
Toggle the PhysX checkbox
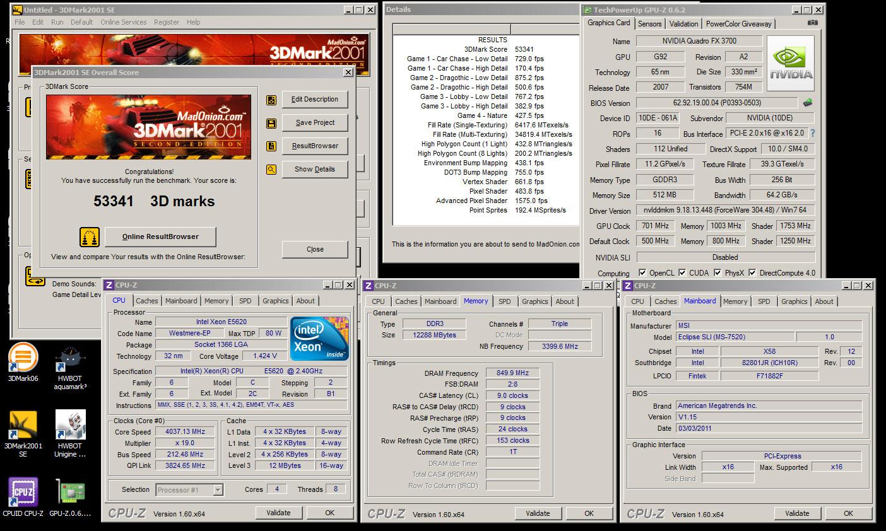coord(718,273)
